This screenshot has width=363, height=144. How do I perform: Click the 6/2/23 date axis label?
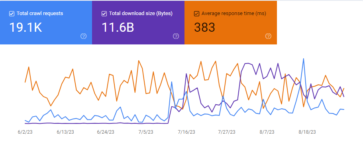25,132
